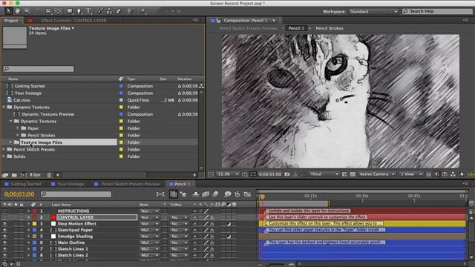Open blend mode dropdown for Sketchpad Paper layer
The height and width of the screenshot is (267, 475).
149,230
